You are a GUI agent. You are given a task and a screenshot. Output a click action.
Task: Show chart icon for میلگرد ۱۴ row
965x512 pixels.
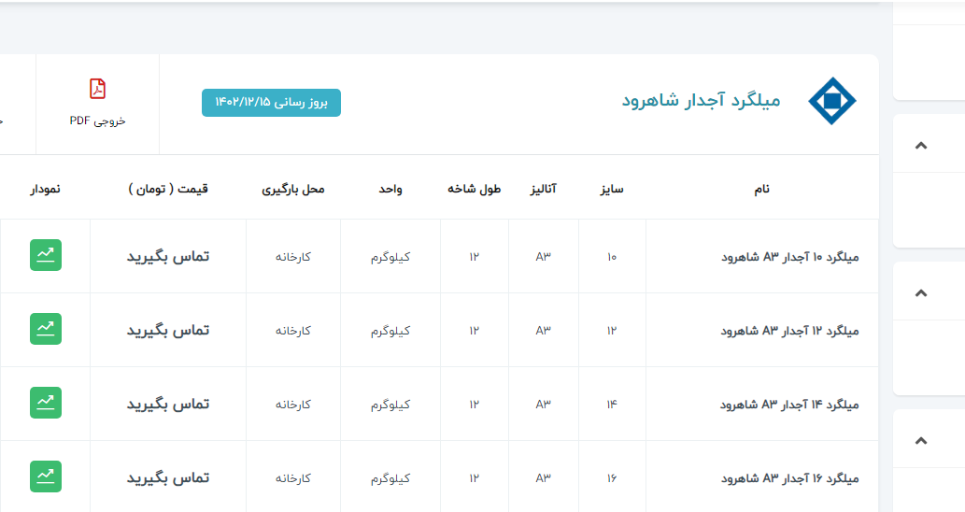click(46, 403)
